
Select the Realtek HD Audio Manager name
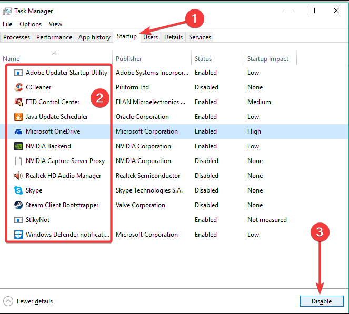click(x=64, y=176)
